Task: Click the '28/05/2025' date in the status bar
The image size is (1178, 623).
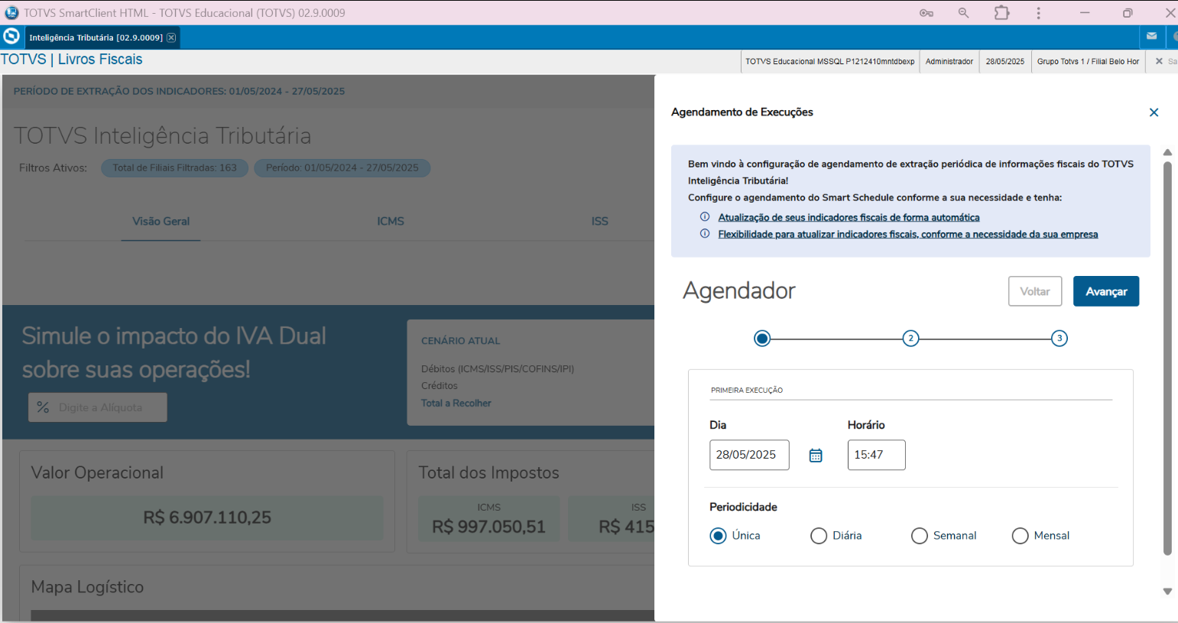Action: click(x=1005, y=62)
